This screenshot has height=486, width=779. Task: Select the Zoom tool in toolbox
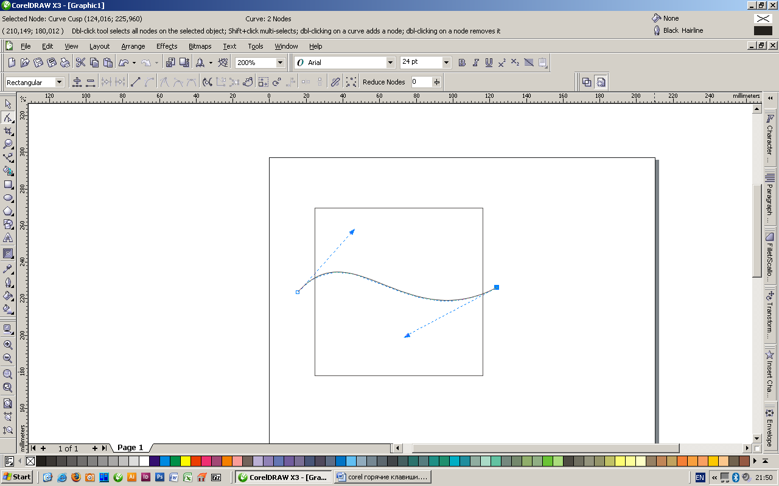(8, 144)
